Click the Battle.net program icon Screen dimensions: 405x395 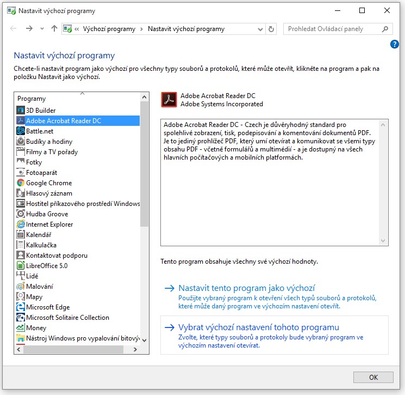pos(21,131)
